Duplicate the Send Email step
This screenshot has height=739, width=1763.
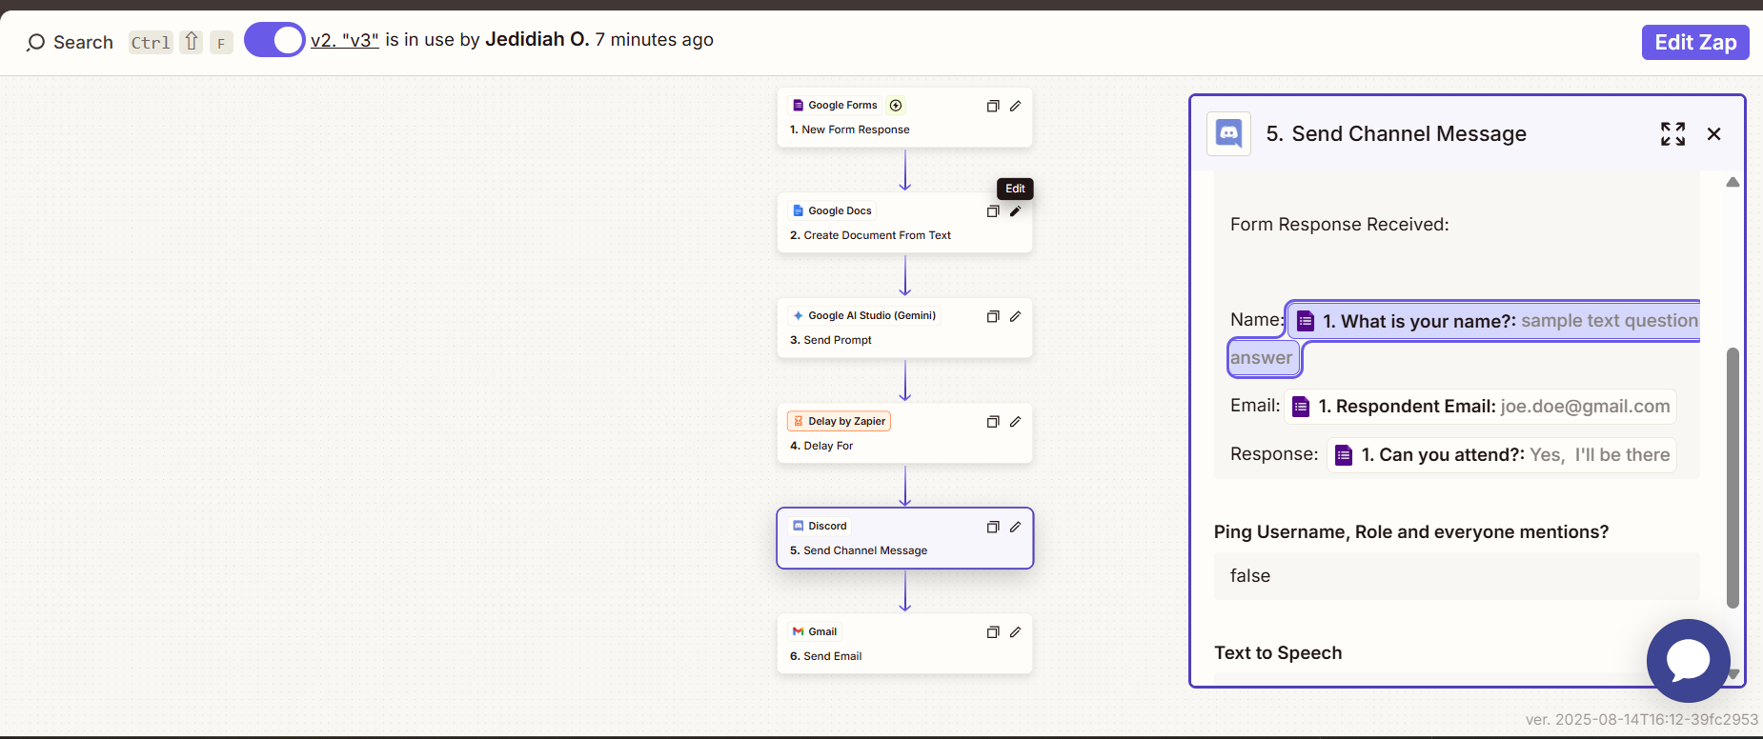coord(993,632)
